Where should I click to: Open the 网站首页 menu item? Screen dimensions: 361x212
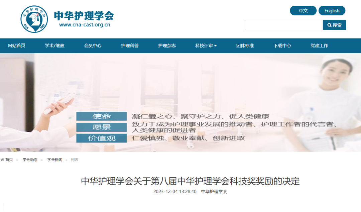point(16,45)
